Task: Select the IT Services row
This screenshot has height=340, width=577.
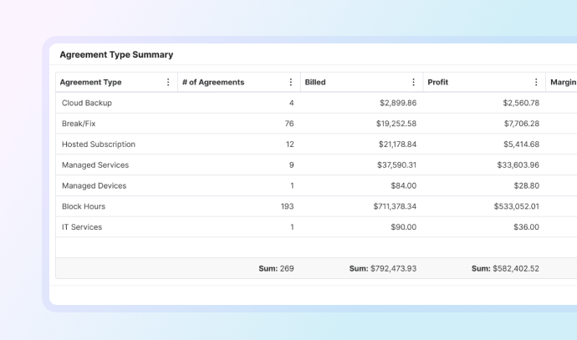Action: (82, 227)
